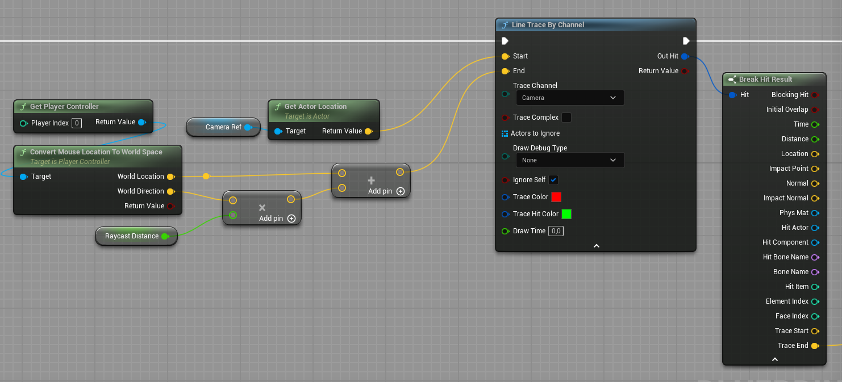The height and width of the screenshot is (382, 842).
Task: Uncheck the Ignore Self checkbox
Action: point(553,180)
